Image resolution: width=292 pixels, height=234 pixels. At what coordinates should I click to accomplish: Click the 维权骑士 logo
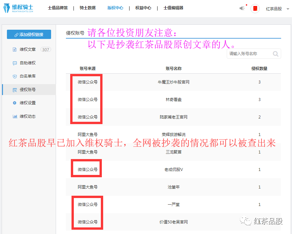pyautogui.click(x=18, y=8)
